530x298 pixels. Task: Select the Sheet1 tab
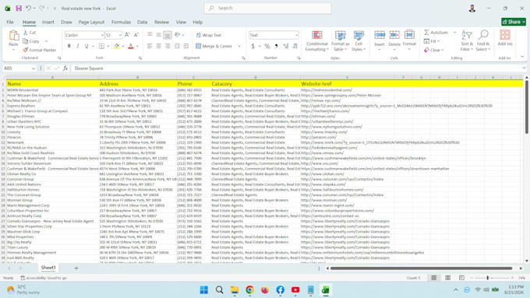pyautogui.click(x=48, y=268)
